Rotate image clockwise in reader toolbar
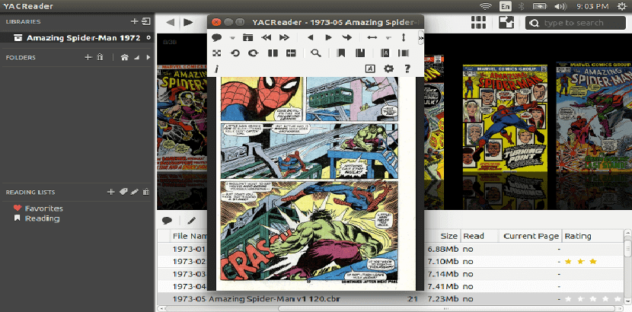Screen dimensions: 632x312 252,53
